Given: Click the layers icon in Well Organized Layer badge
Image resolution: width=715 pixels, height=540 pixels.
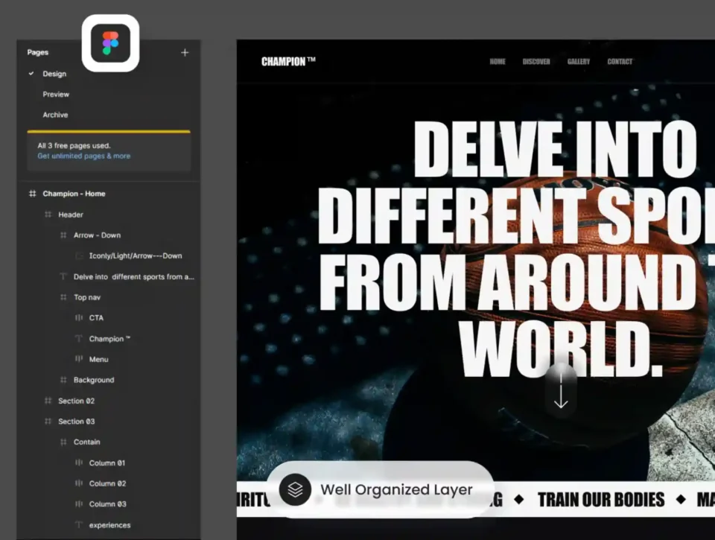Looking at the screenshot, I should pos(296,489).
